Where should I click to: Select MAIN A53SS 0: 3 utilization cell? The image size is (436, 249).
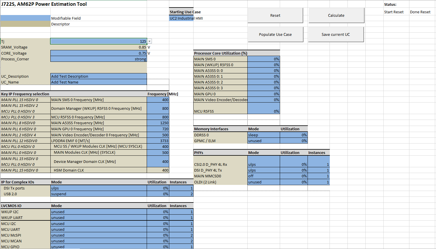click(264, 88)
